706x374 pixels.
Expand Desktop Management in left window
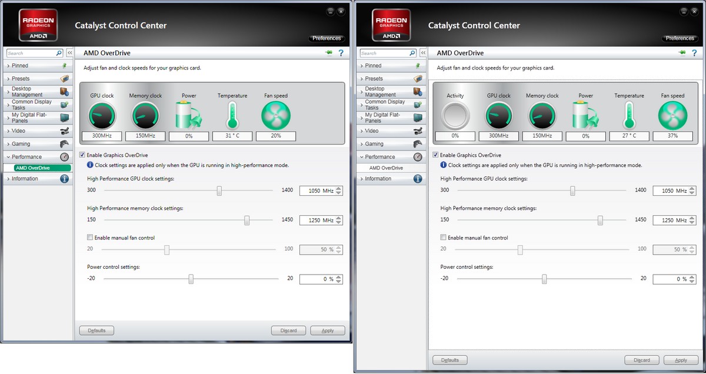click(x=38, y=92)
